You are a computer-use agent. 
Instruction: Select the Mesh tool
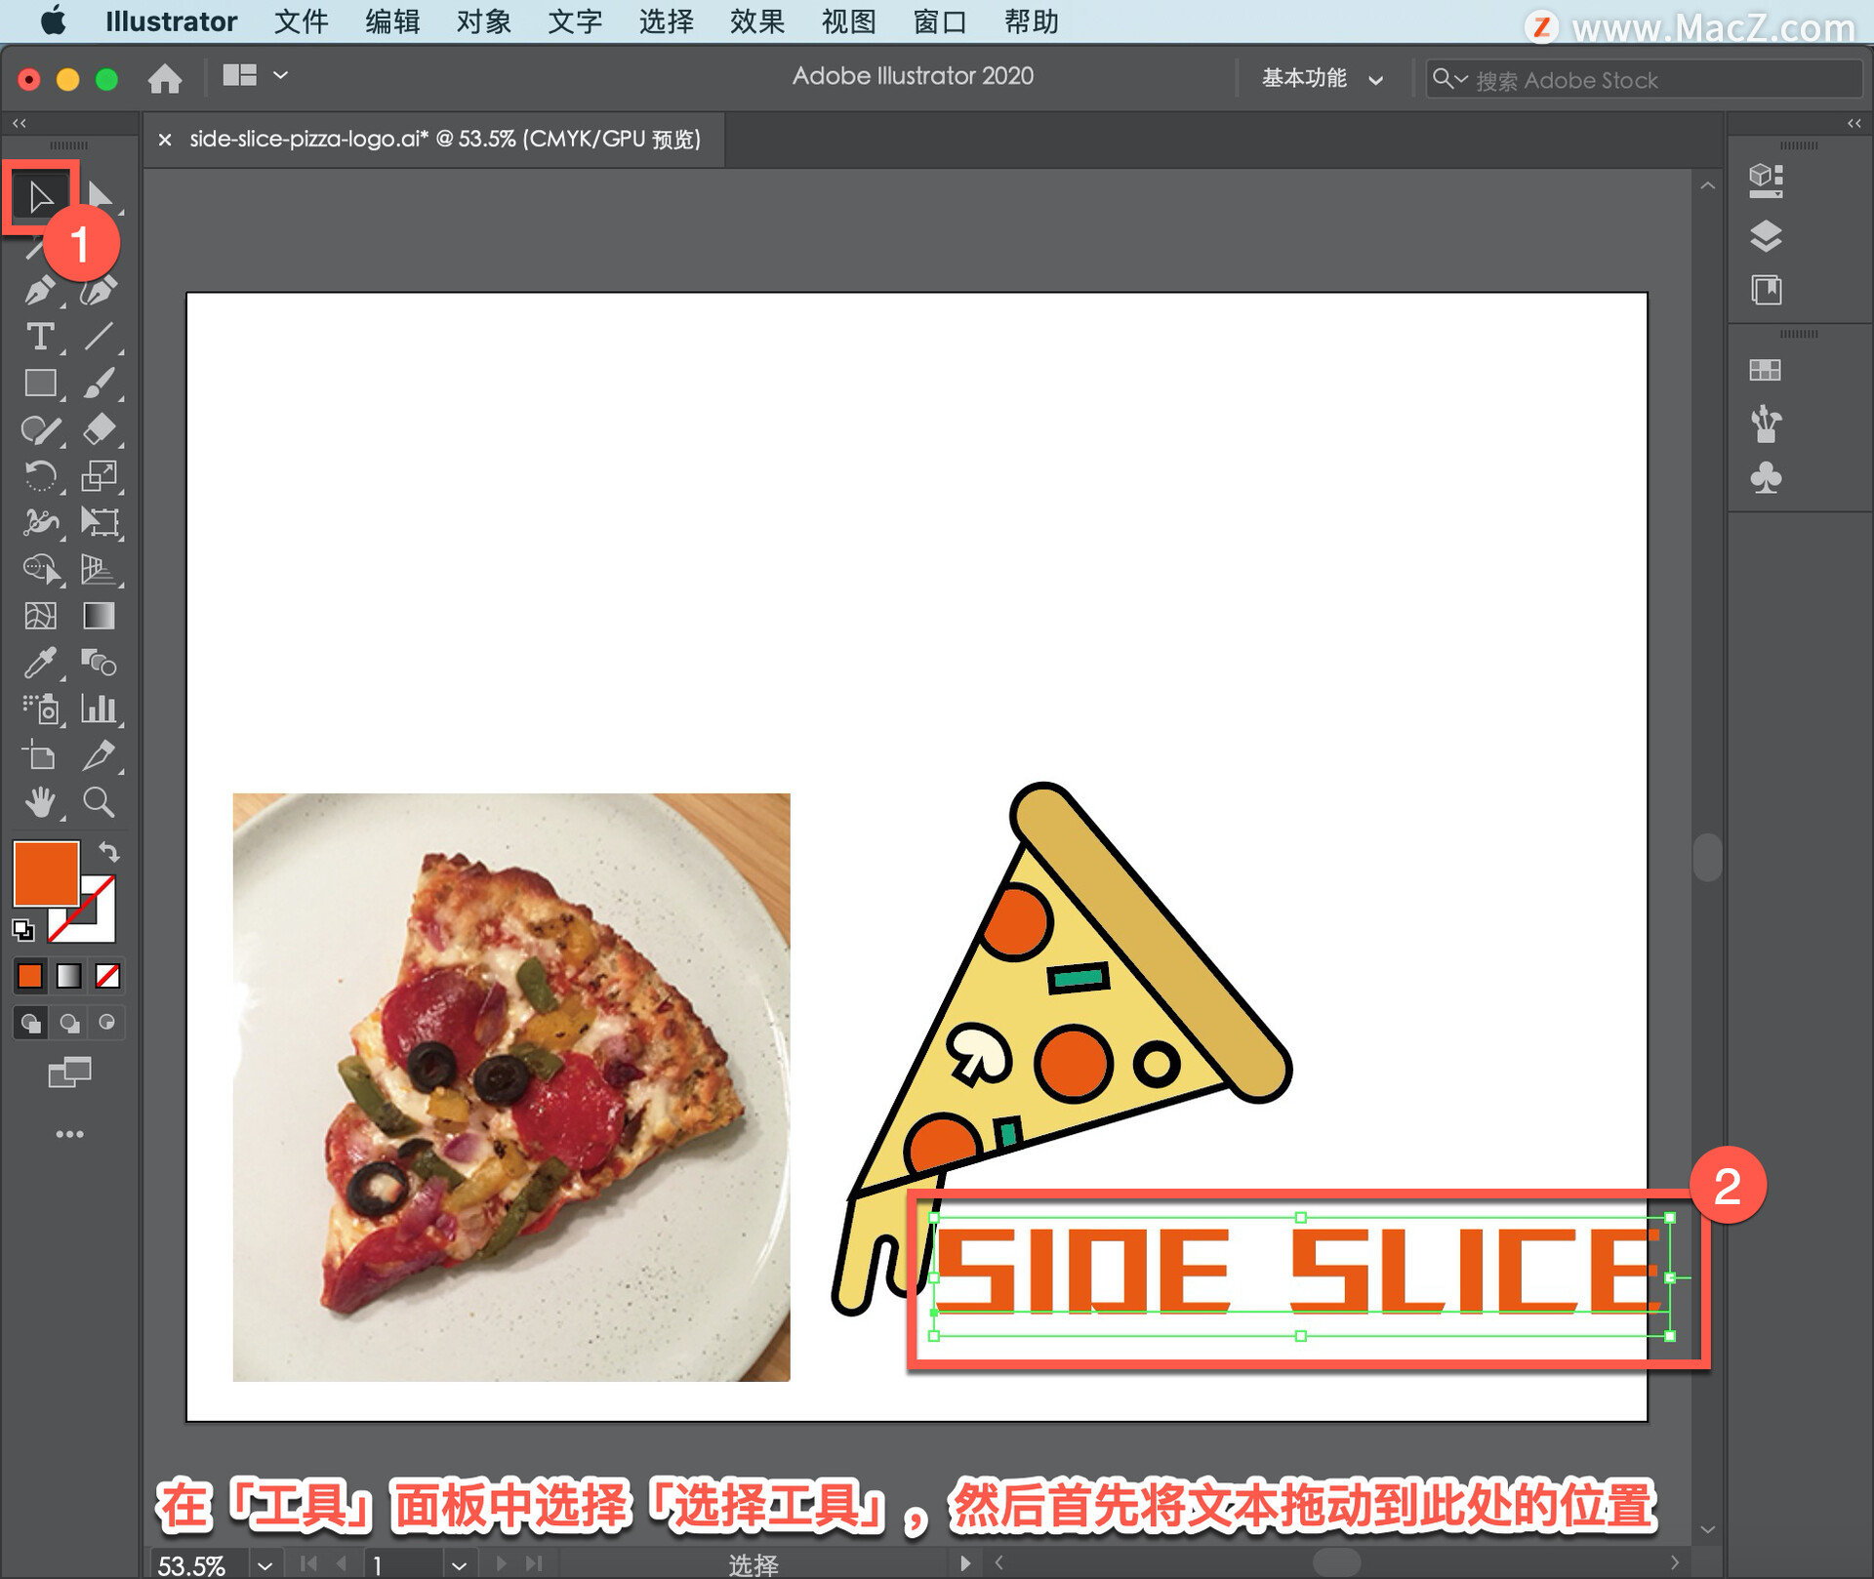click(40, 617)
